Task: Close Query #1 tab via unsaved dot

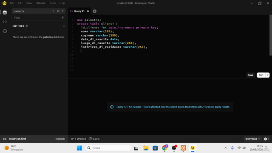Action: [88, 11]
